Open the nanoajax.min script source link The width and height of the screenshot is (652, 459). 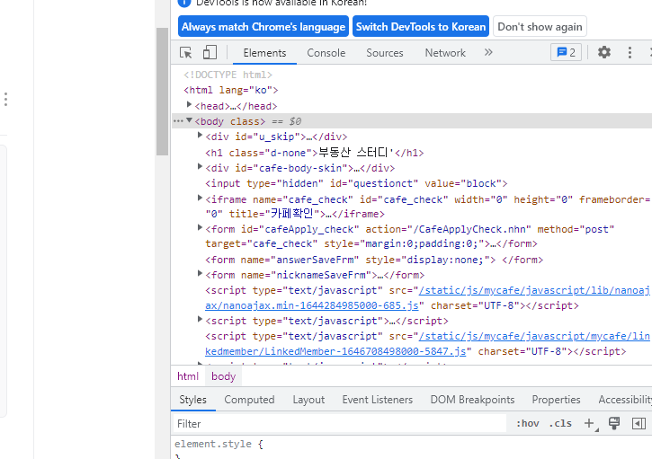(427, 298)
